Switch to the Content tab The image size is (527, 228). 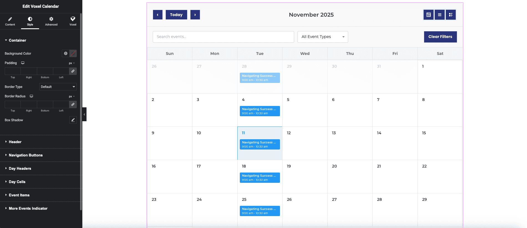coord(10,21)
